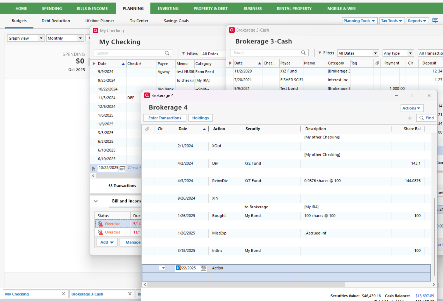Sort Brokerage 4 by the Date column
This screenshot has height=301, width=443.
click(x=191, y=129)
